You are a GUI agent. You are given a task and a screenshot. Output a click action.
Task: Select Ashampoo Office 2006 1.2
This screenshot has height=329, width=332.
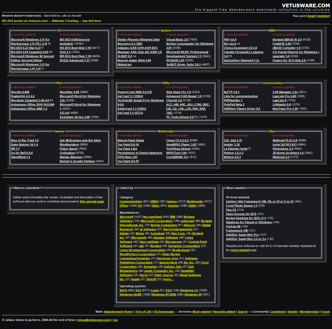[29, 109]
